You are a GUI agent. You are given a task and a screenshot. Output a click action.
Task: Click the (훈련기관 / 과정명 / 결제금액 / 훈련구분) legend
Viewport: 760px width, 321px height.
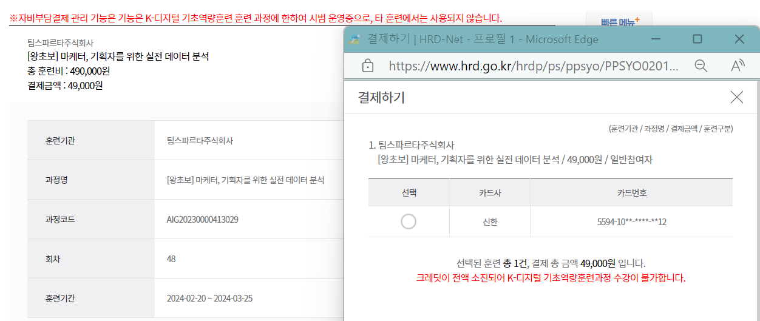coord(670,129)
